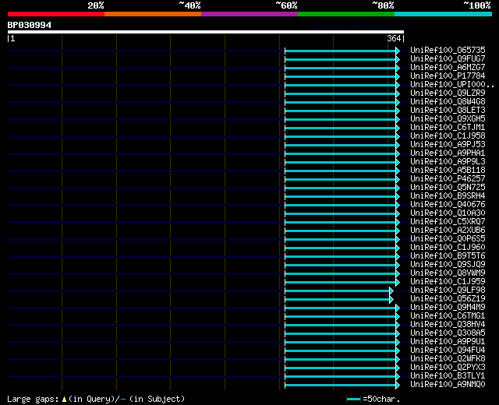
Task: Select the UniRef100_Q5N725 label
Action: tap(448, 187)
